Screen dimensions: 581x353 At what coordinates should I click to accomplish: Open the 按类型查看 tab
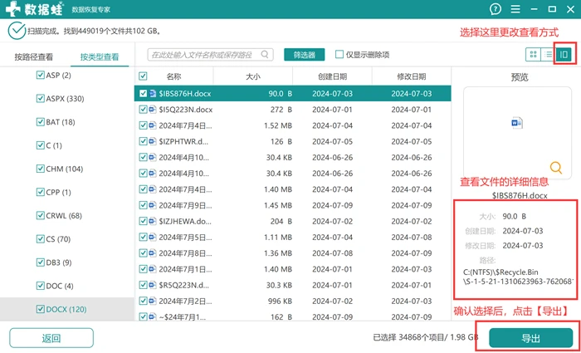100,57
